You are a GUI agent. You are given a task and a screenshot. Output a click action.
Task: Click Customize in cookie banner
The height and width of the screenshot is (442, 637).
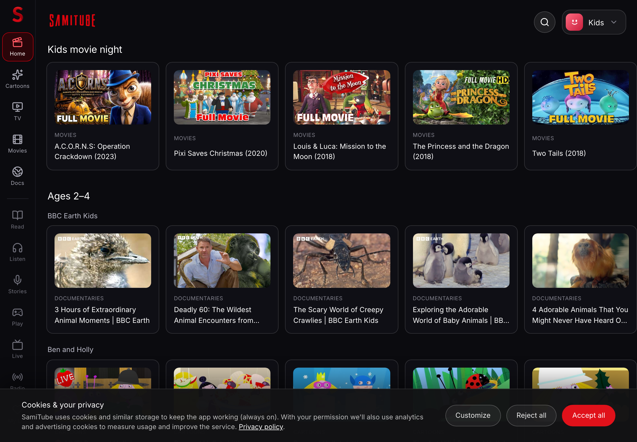473,415
